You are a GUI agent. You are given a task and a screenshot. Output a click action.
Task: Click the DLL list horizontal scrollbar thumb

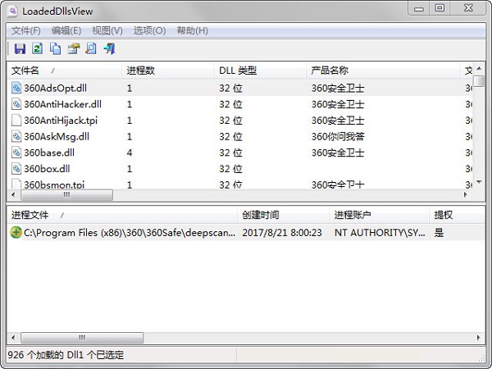pos(66,195)
